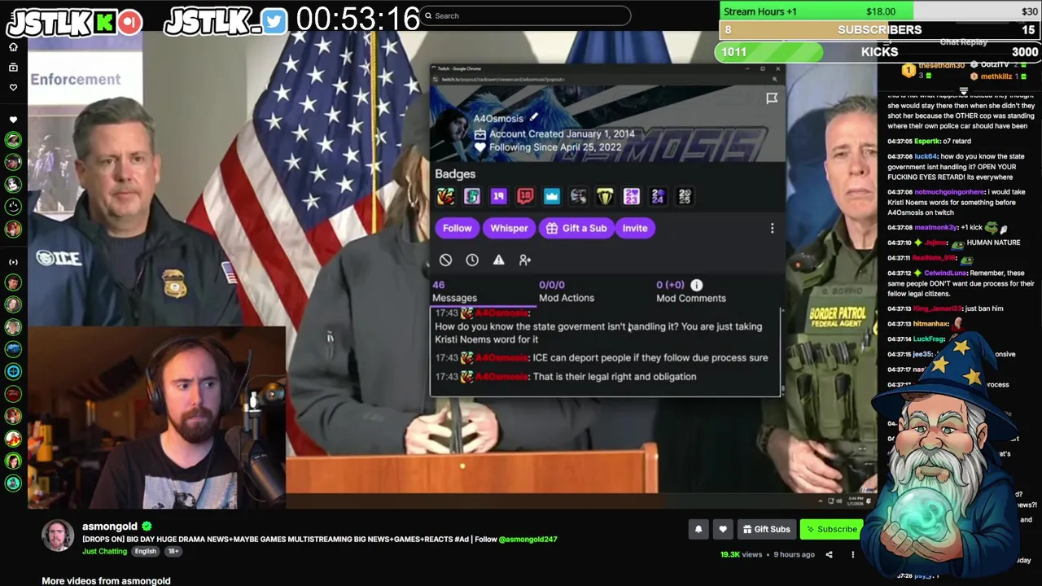Click the Stream Hours +1 goal bar
The image size is (1042, 586).
point(879,11)
